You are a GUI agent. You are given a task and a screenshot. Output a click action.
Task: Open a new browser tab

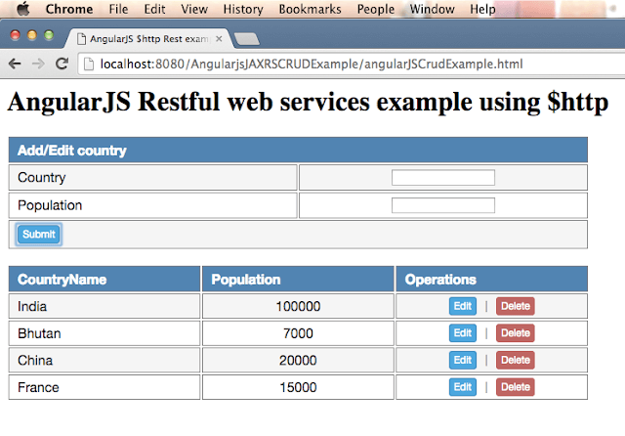click(x=246, y=40)
